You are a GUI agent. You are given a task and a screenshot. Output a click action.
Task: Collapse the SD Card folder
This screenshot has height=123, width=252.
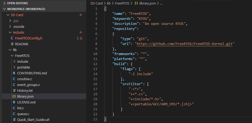point(17,15)
